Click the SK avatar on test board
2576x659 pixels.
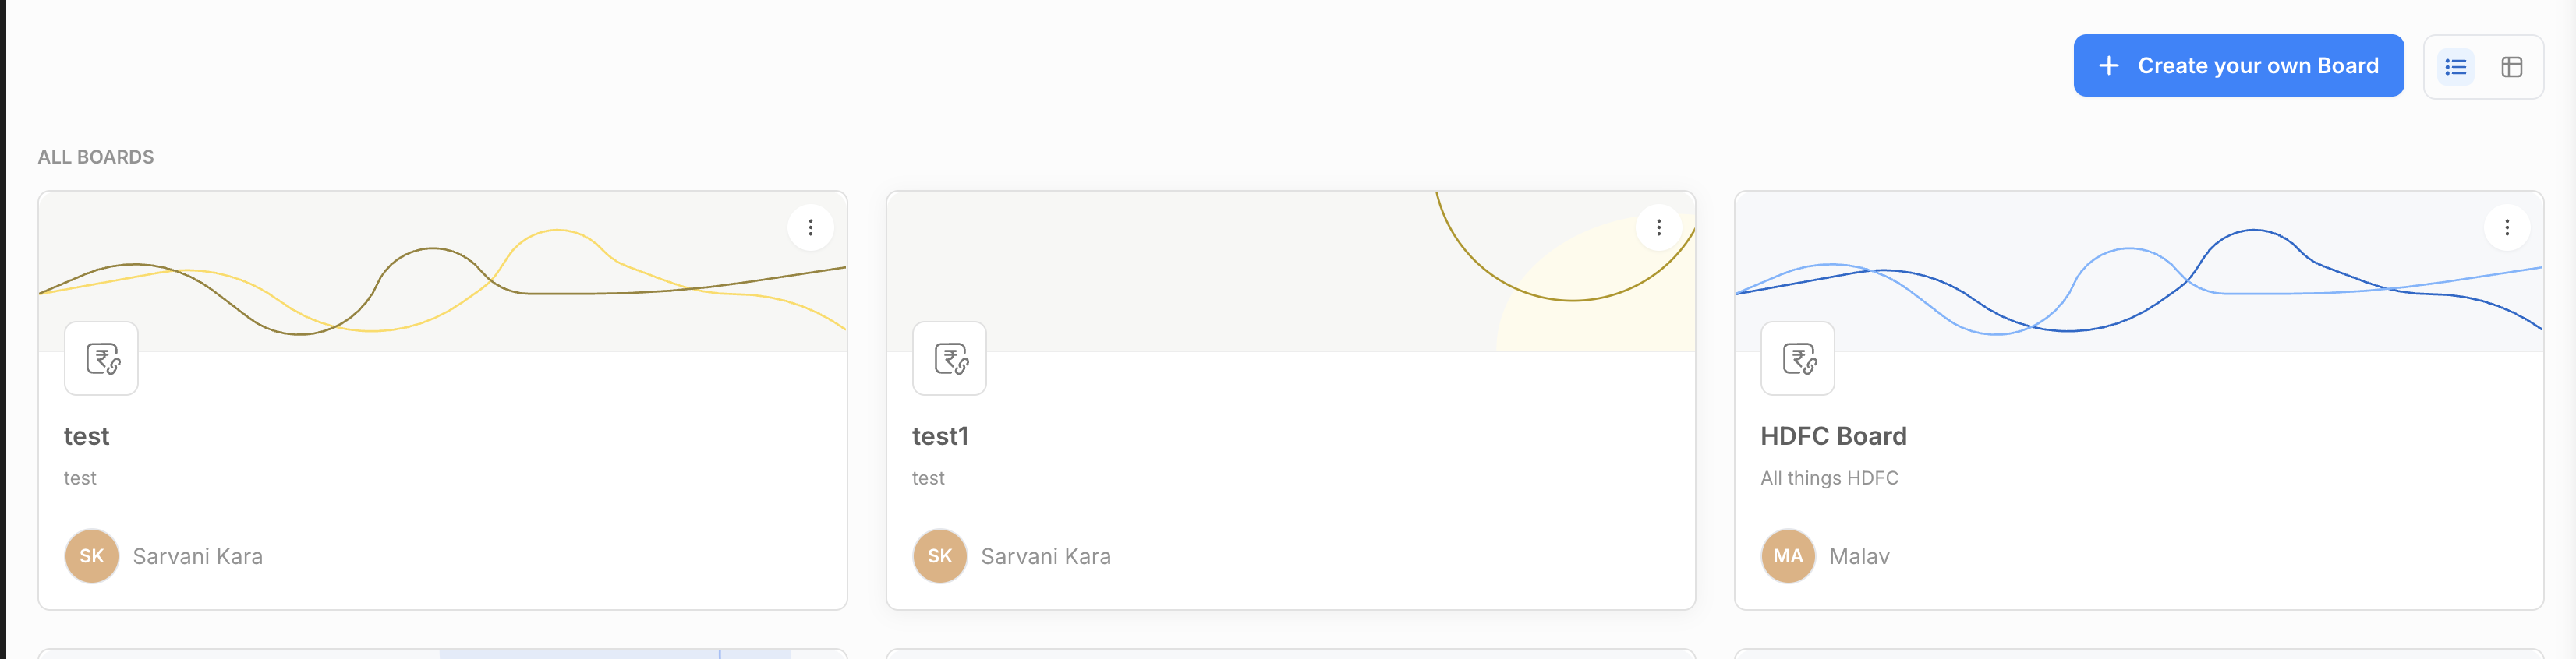click(92, 556)
